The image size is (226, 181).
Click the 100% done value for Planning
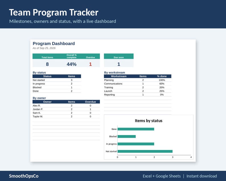(162, 80)
